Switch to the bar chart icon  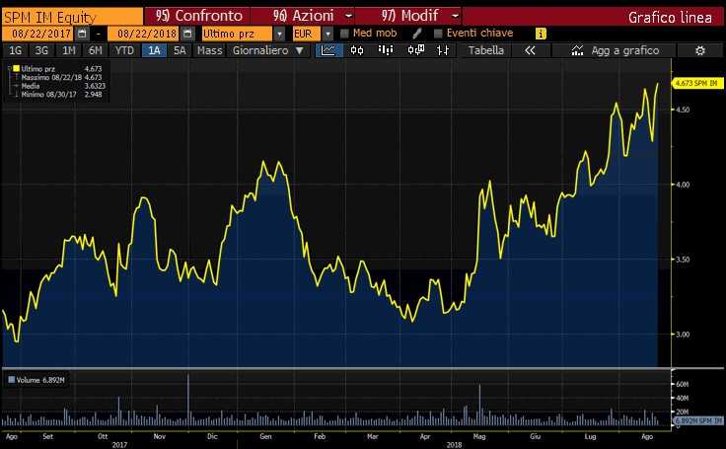[386, 50]
